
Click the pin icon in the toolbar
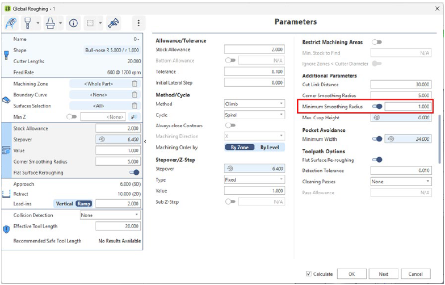point(114,23)
